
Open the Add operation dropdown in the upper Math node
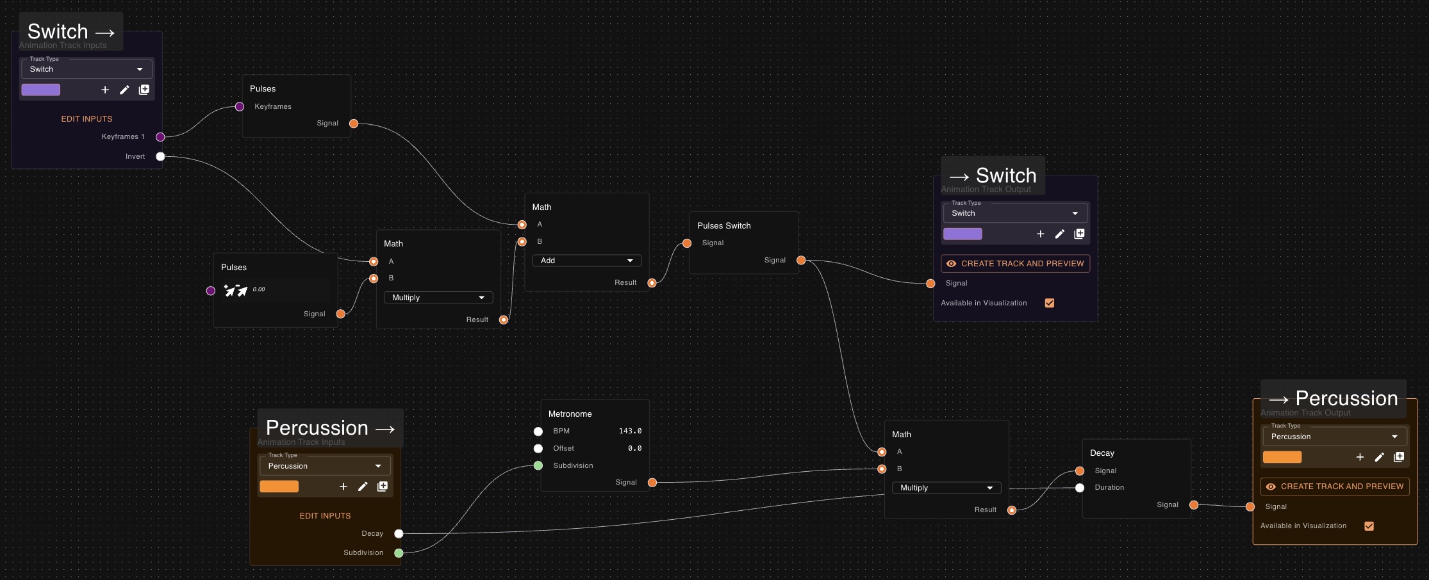pyautogui.click(x=586, y=260)
